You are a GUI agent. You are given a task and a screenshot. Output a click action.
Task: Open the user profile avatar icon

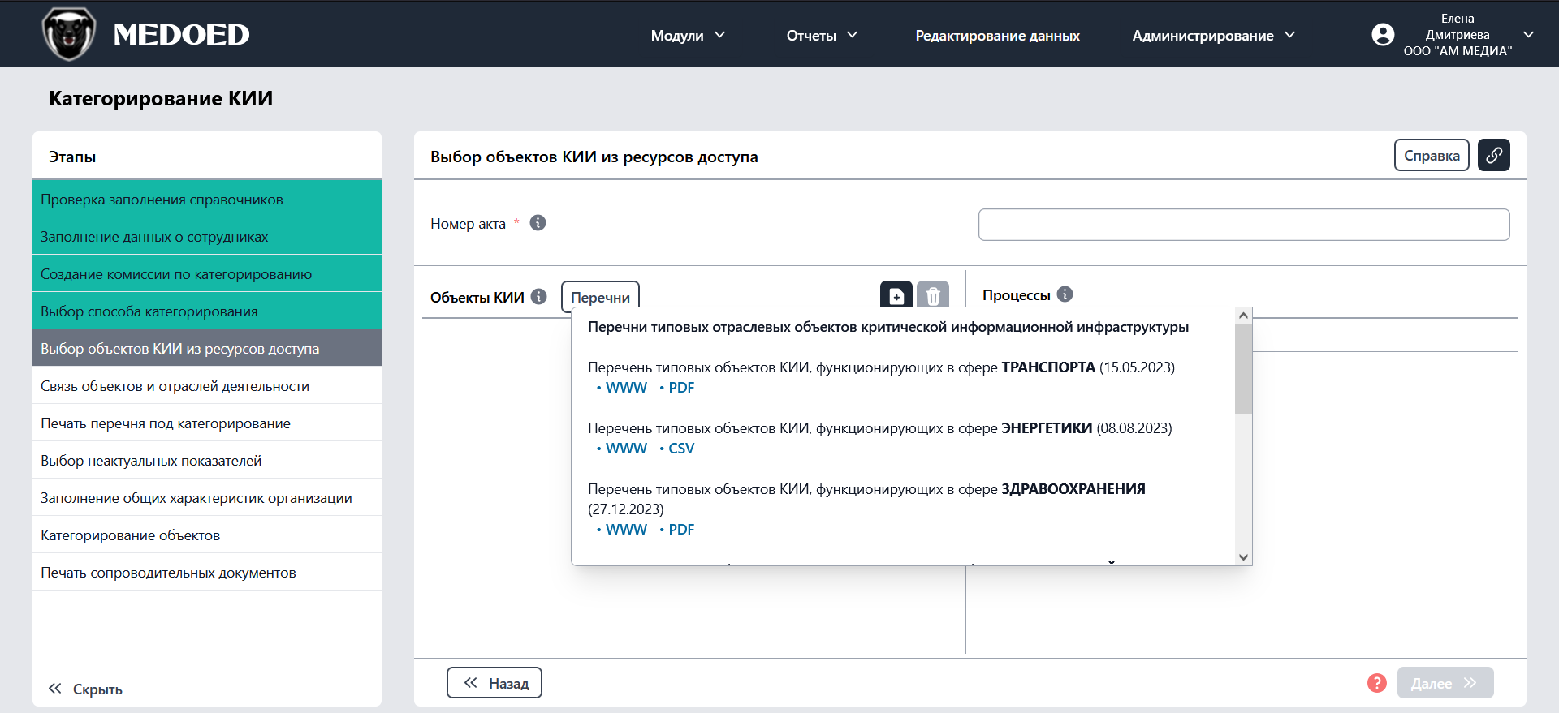1383,34
